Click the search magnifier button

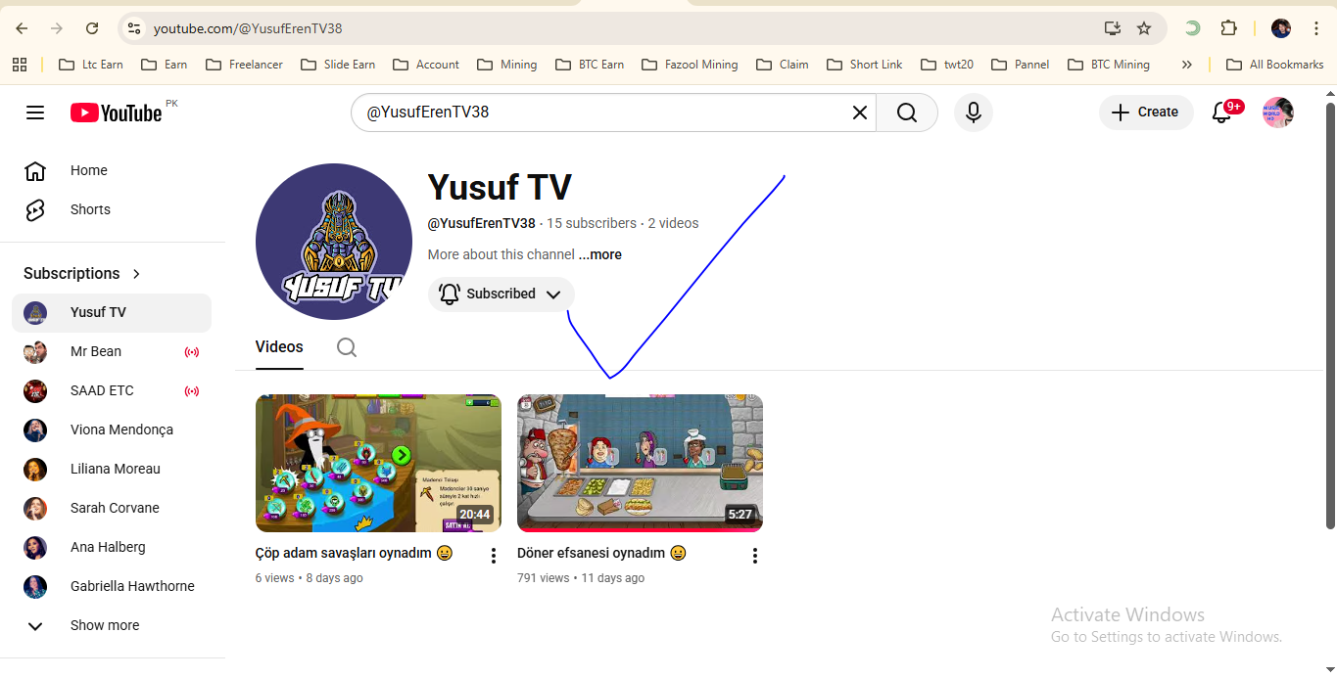pyautogui.click(x=907, y=113)
